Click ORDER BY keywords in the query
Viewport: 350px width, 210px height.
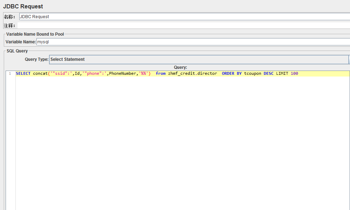pos(232,73)
